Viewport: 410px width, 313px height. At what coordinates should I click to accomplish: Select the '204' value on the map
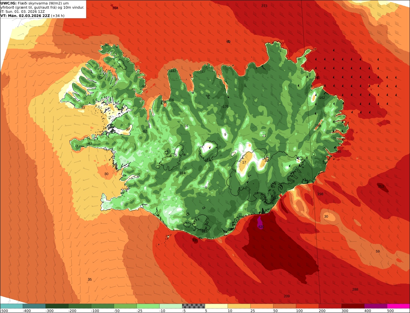(115, 8)
